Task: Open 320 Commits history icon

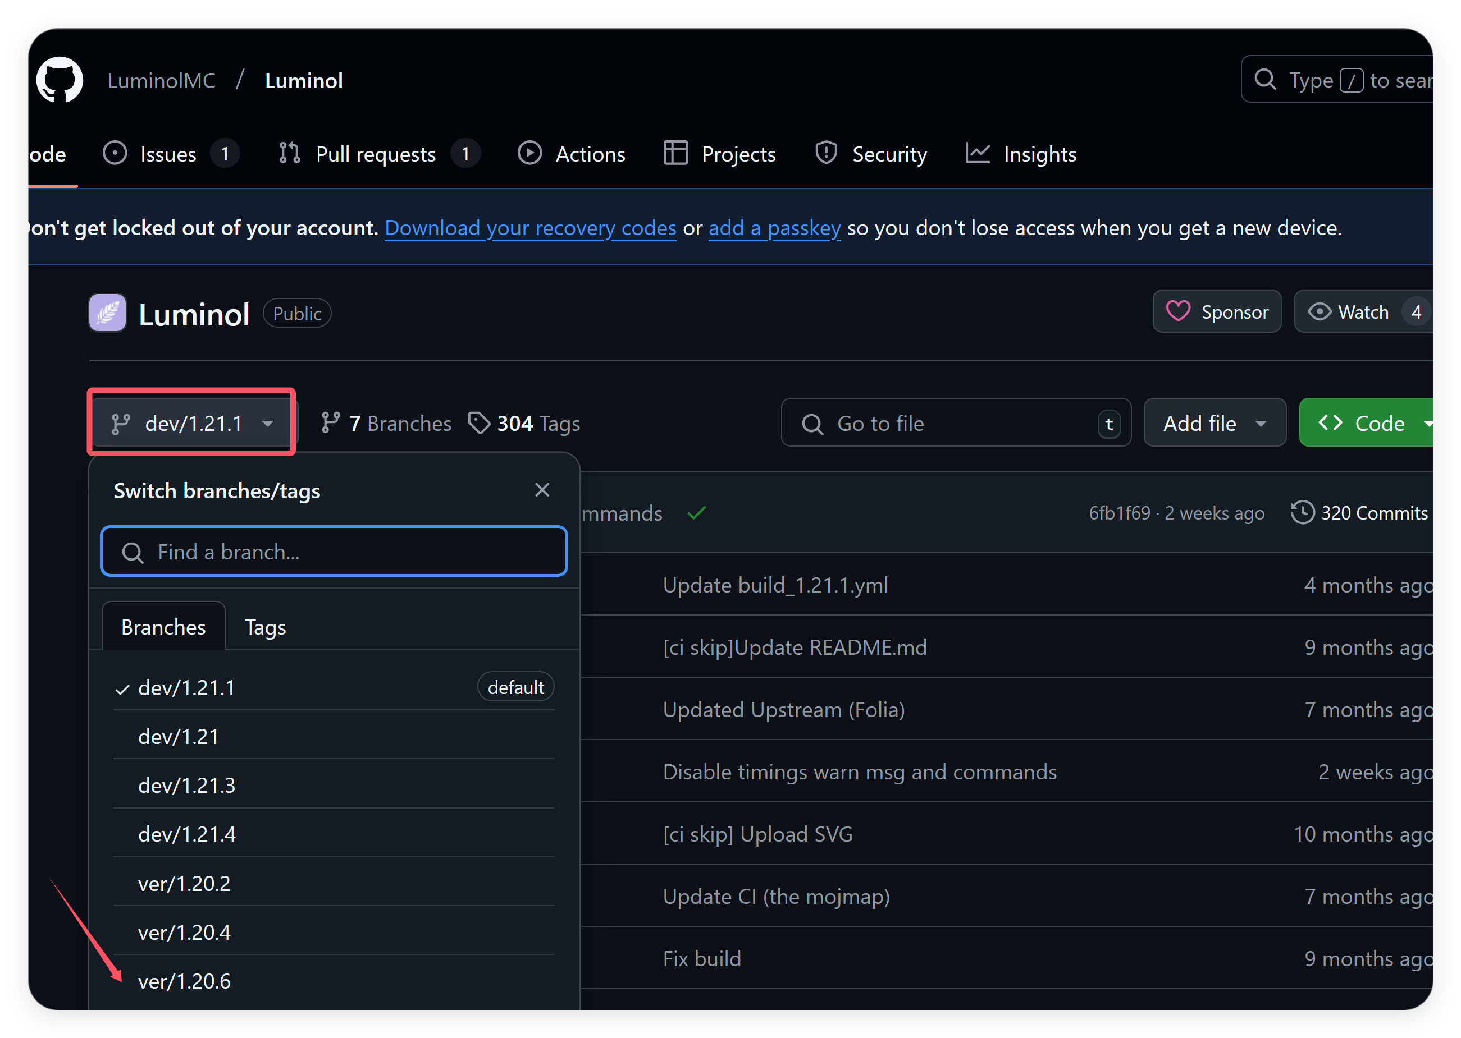Action: (1302, 513)
